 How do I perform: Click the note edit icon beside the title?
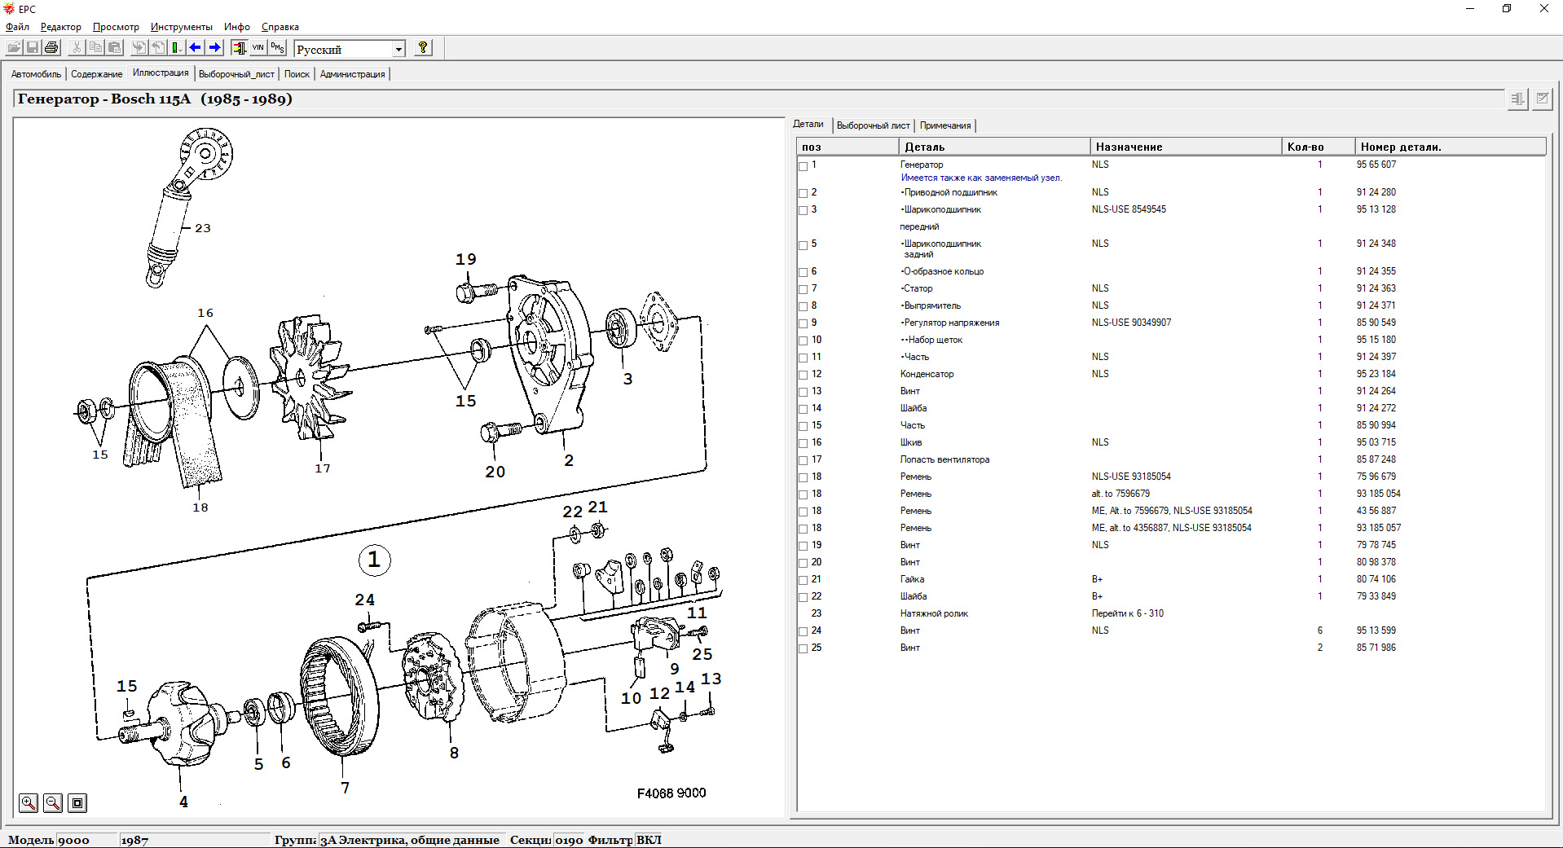click(x=1542, y=99)
